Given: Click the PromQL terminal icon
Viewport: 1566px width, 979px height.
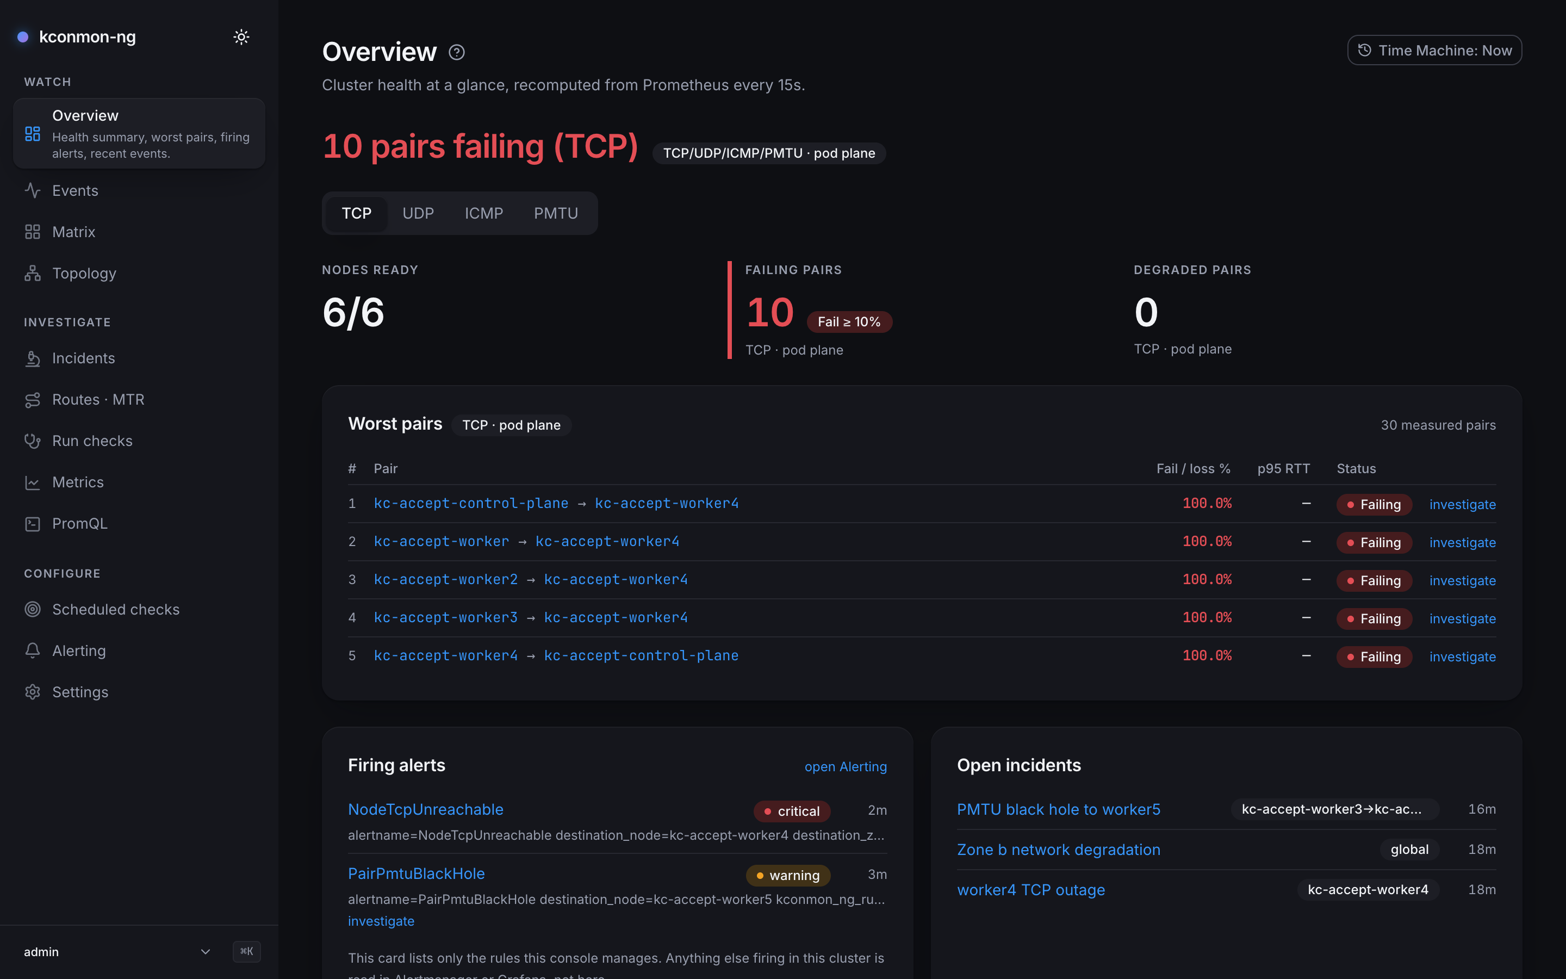Looking at the screenshot, I should pyautogui.click(x=33, y=523).
